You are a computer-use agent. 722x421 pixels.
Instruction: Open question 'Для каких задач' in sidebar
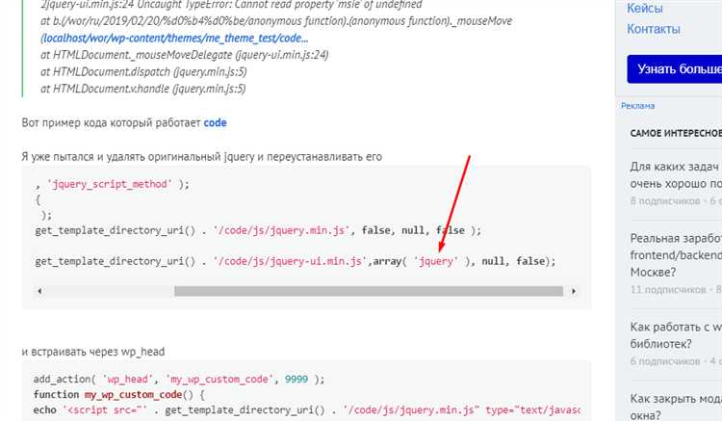pos(676,175)
